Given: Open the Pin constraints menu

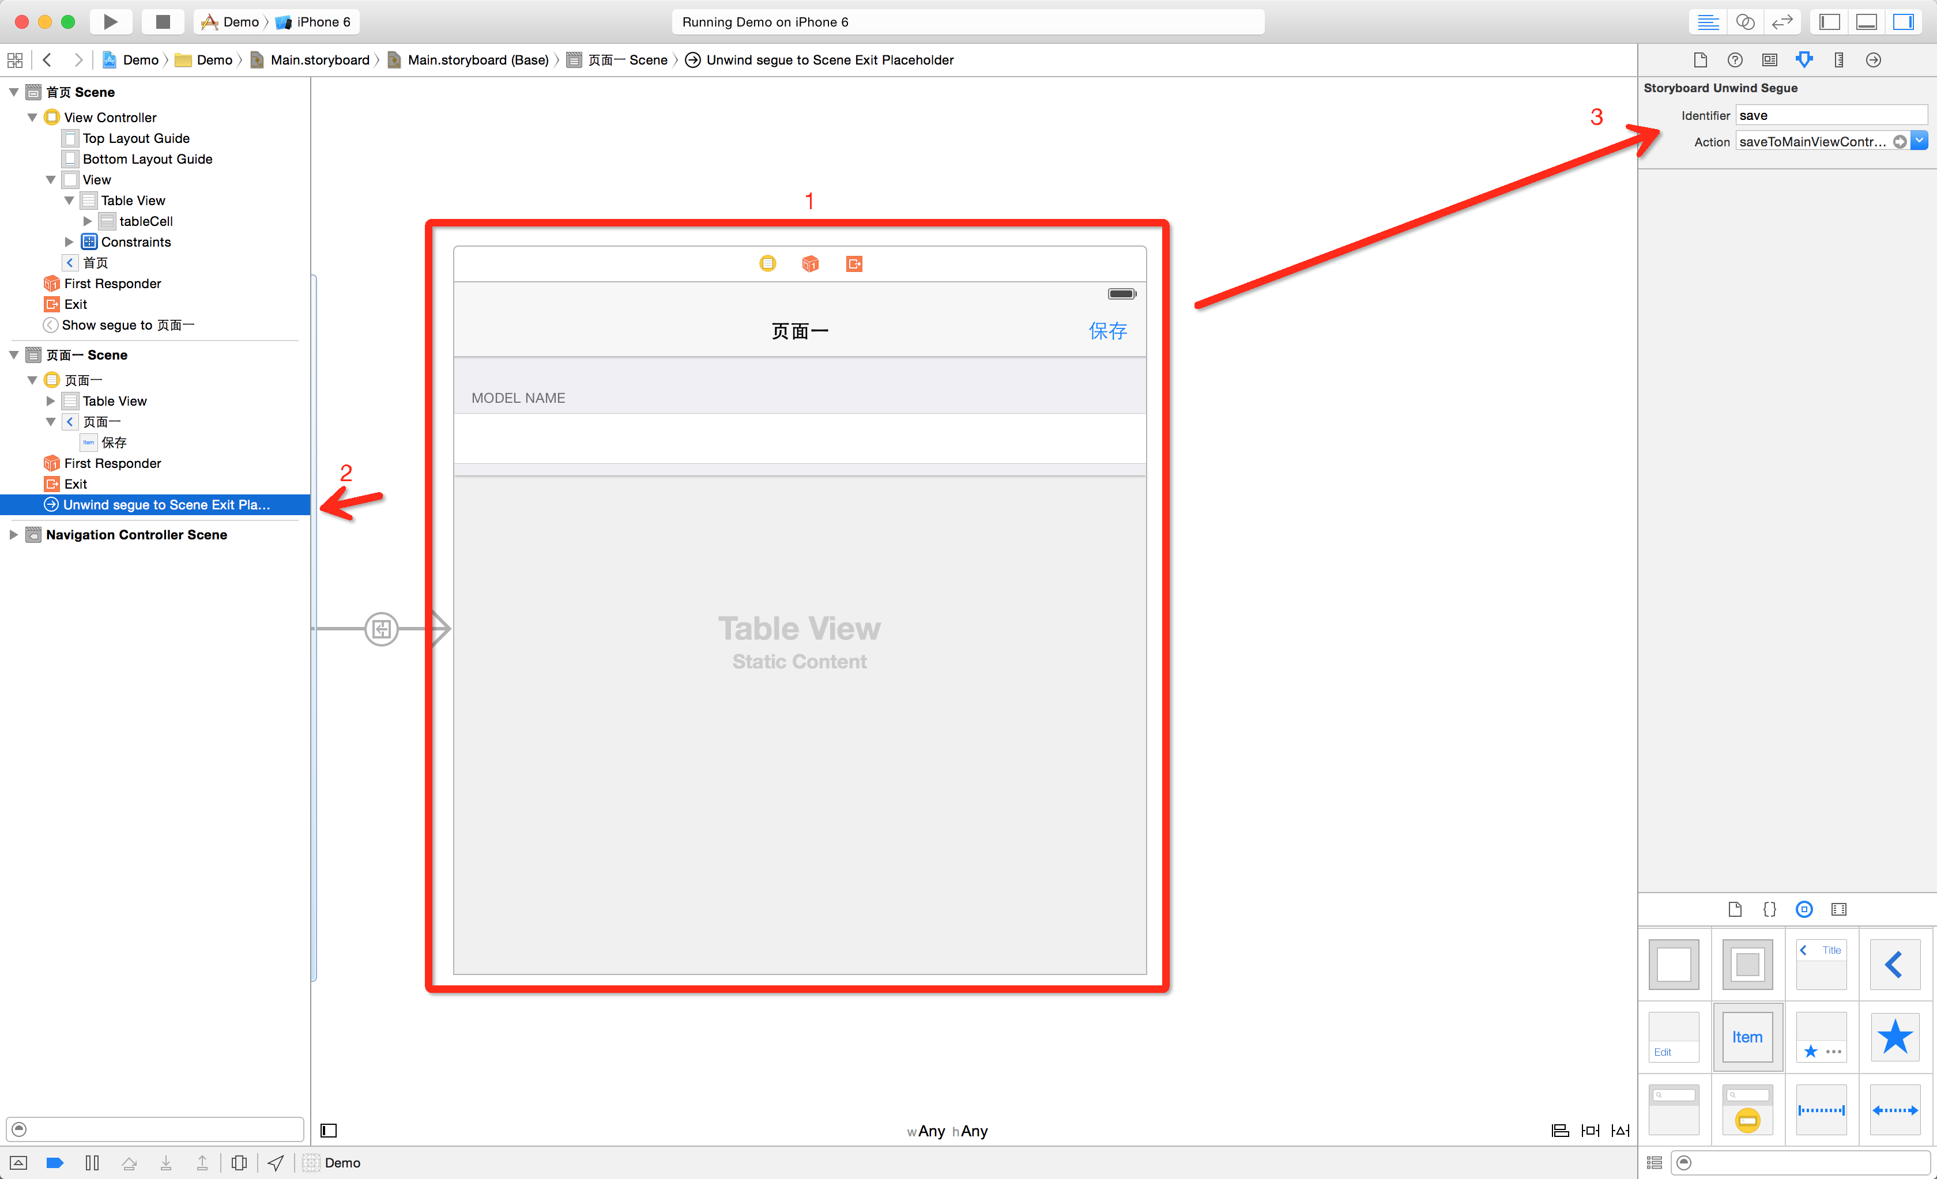Looking at the screenshot, I should pyautogui.click(x=1589, y=1130).
